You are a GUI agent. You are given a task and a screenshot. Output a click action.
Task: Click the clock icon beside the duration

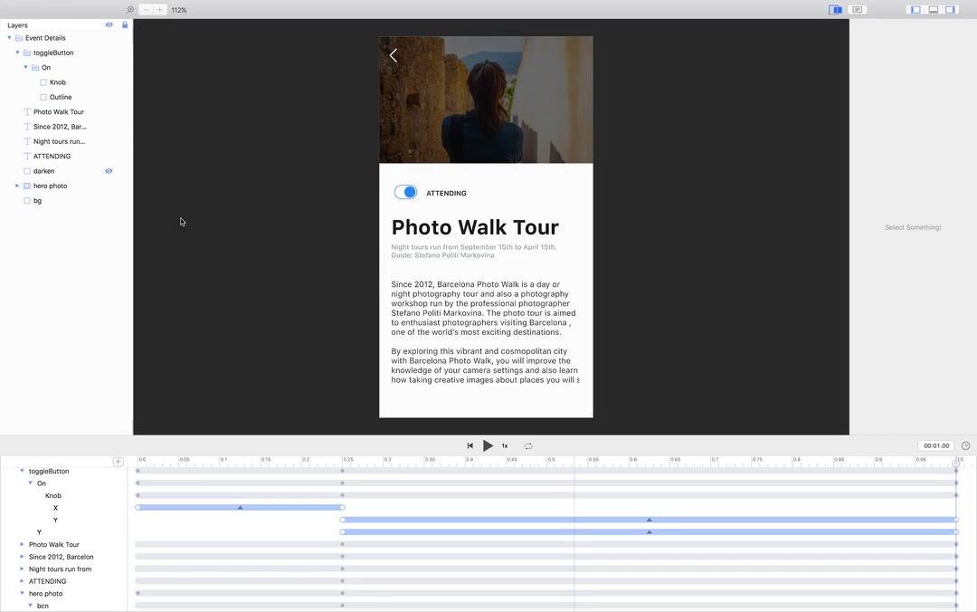[x=966, y=446]
